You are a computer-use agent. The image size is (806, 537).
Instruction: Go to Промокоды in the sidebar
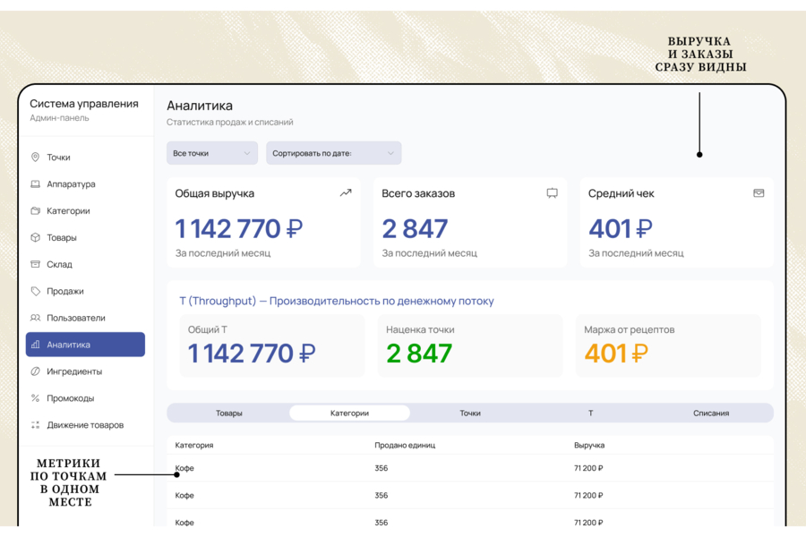(x=85, y=397)
